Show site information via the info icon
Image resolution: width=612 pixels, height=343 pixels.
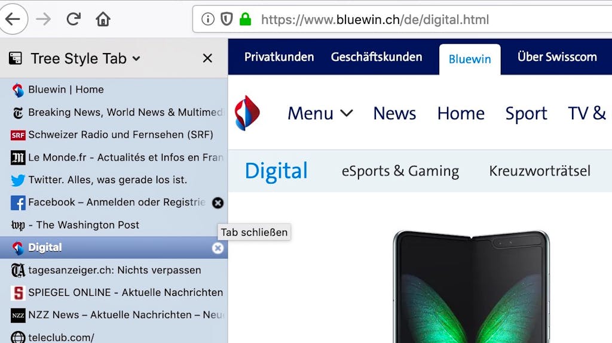tap(208, 18)
